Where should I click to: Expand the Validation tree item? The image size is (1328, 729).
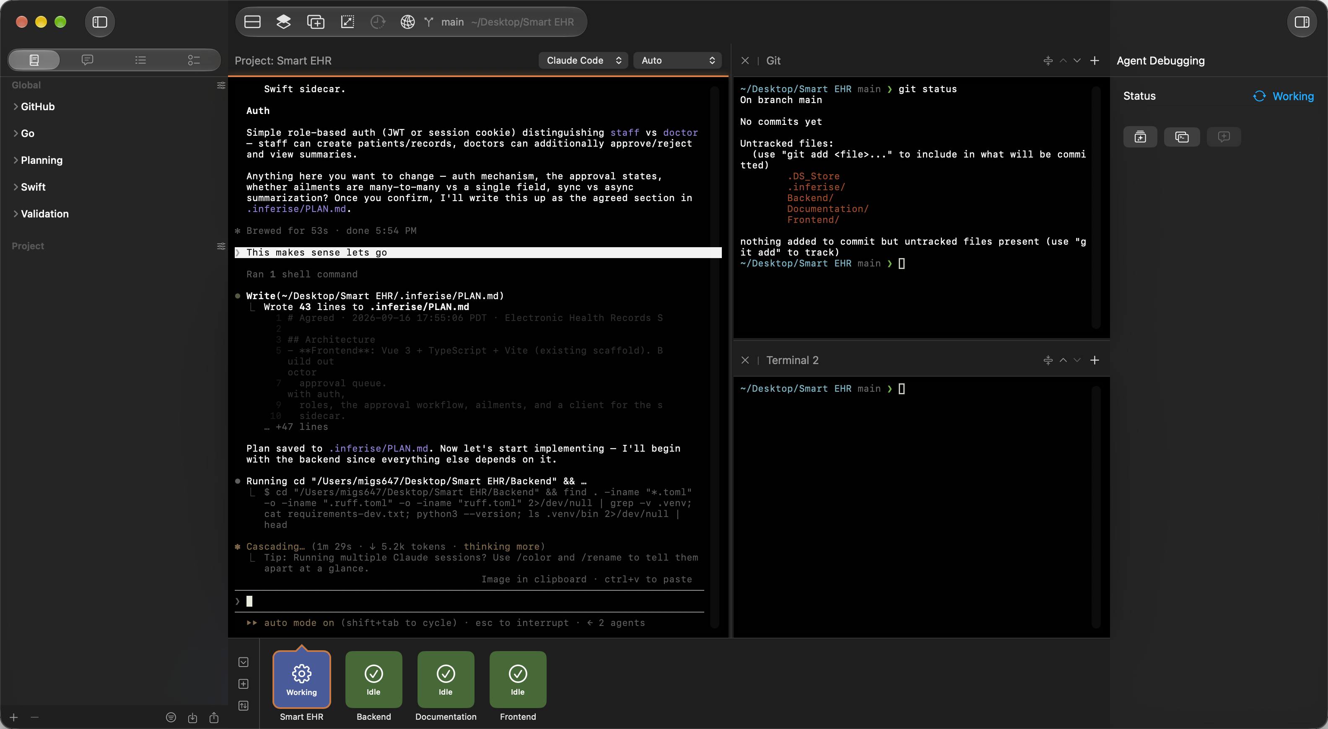coord(16,214)
